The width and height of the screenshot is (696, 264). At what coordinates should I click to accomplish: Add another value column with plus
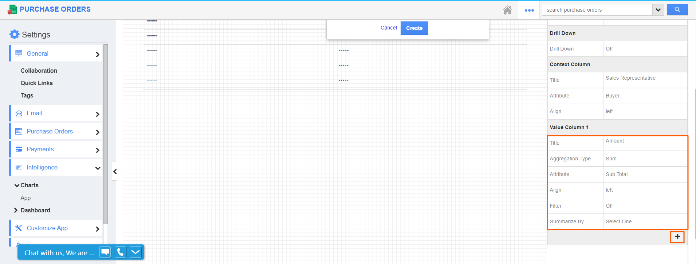[677, 237]
